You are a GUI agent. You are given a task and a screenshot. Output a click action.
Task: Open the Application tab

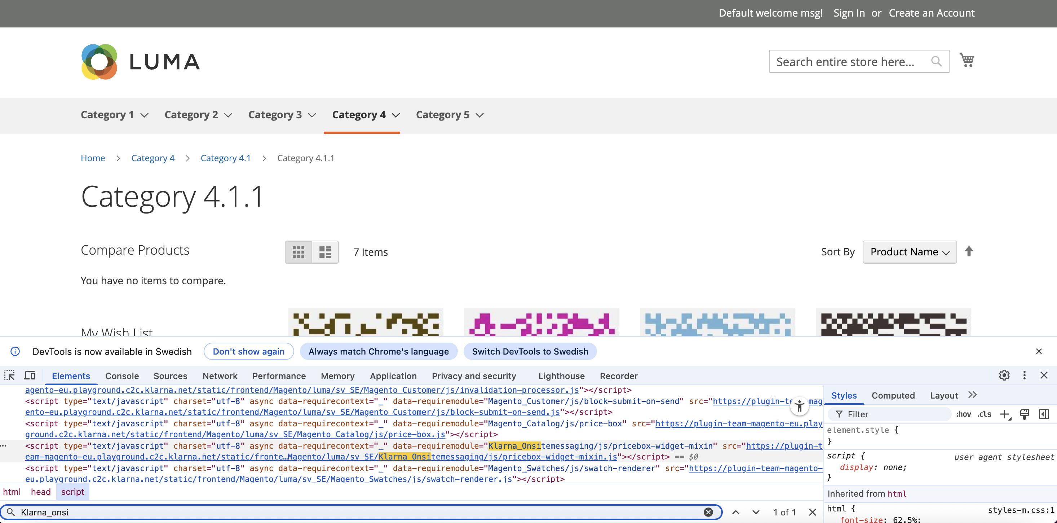(393, 375)
